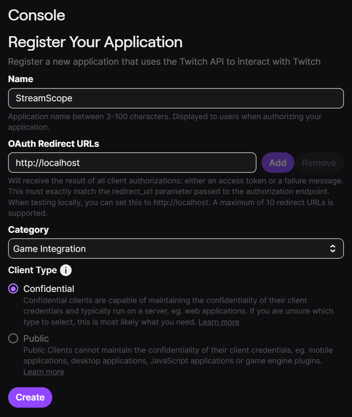This screenshot has height=417, width=352.
Task: Click the purple Create button
Action: [x=30, y=397]
